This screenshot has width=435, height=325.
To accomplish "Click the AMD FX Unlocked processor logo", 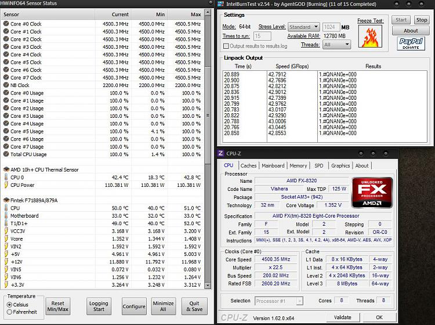I will tap(372, 193).
